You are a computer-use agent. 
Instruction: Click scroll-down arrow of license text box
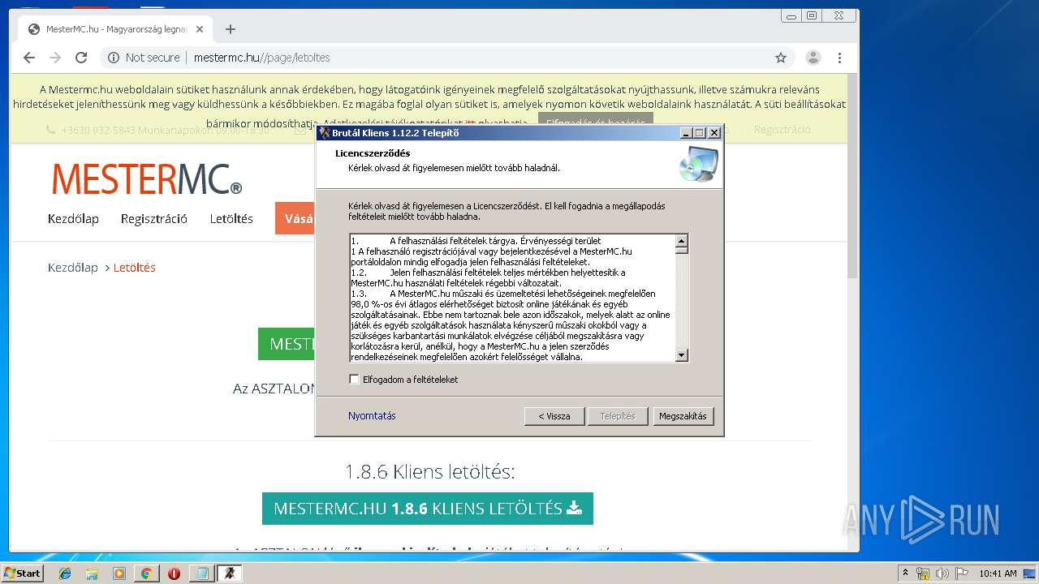click(x=682, y=355)
